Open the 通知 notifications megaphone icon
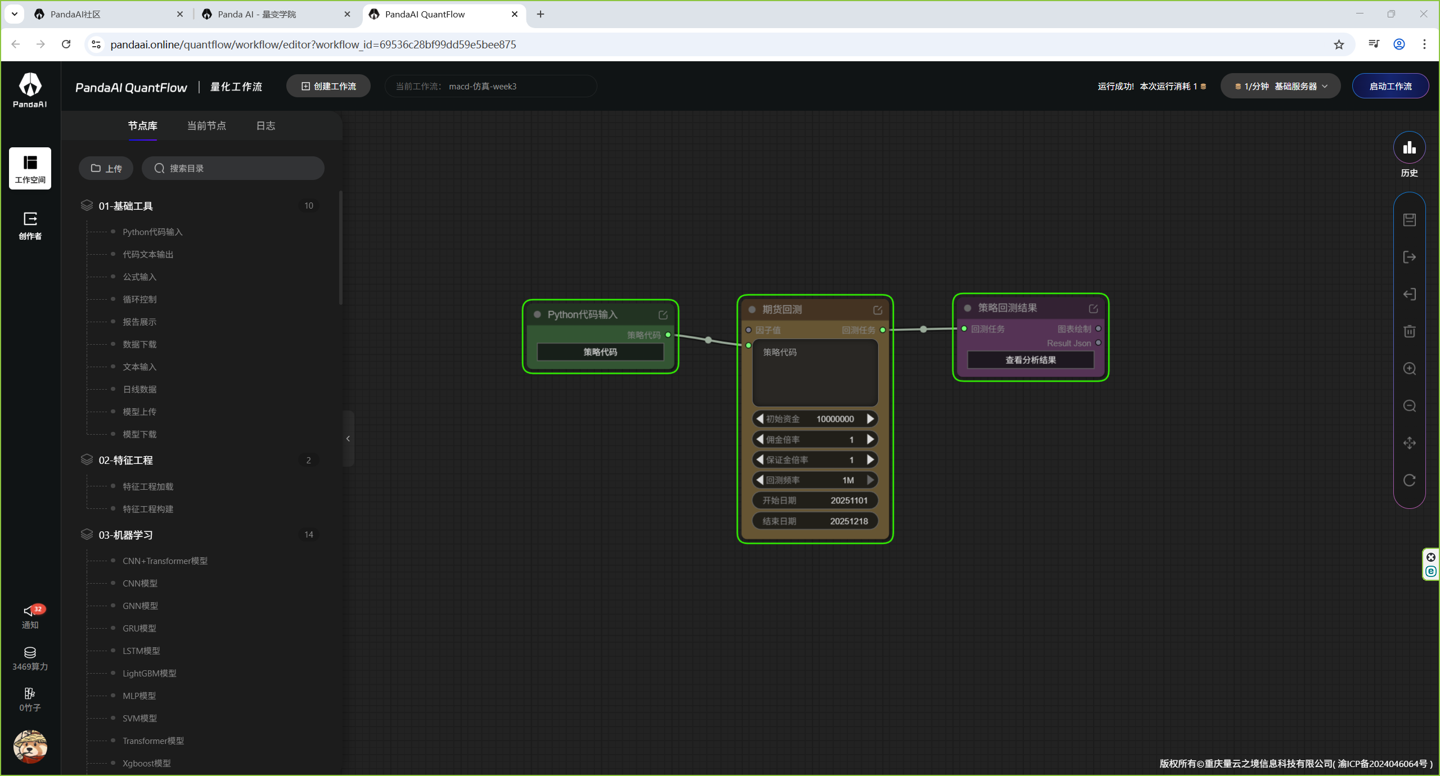This screenshot has width=1440, height=776. point(30,617)
